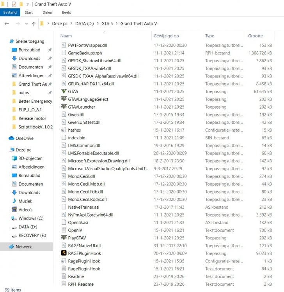Go back with the left arrow button
284x292 pixels.
pos(7,24)
